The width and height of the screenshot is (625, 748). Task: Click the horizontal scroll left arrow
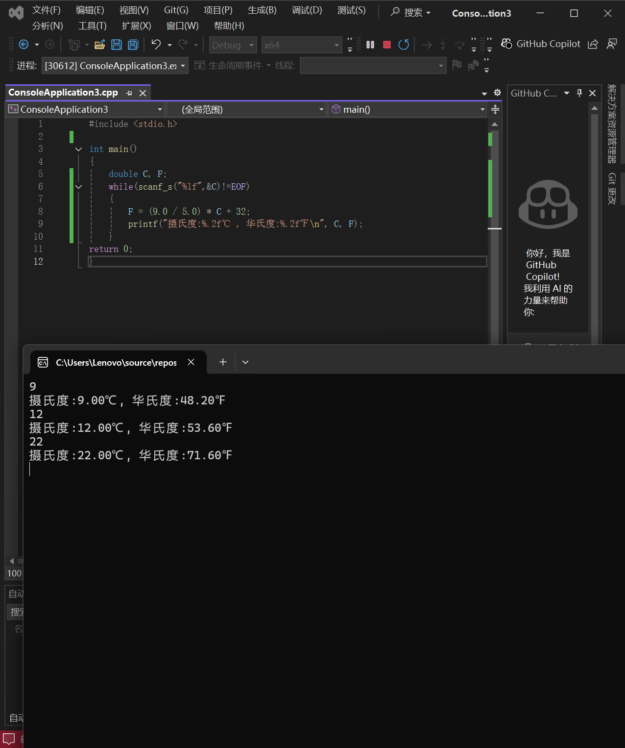(x=12, y=561)
